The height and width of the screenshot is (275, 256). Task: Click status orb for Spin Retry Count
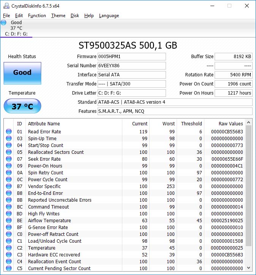(x=9, y=172)
